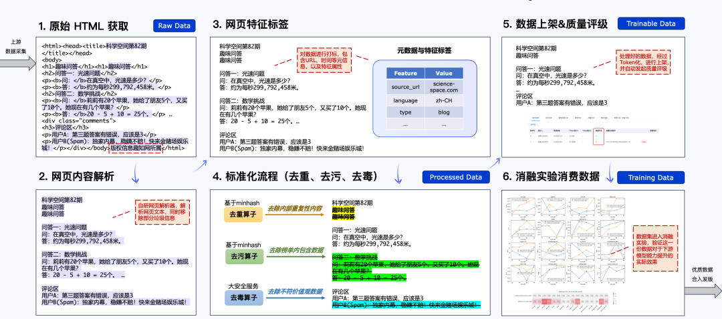Click first yellow struck-through 趣味问答 line
Image resolution: width=722 pixels, height=319 pixels.
click(x=344, y=209)
